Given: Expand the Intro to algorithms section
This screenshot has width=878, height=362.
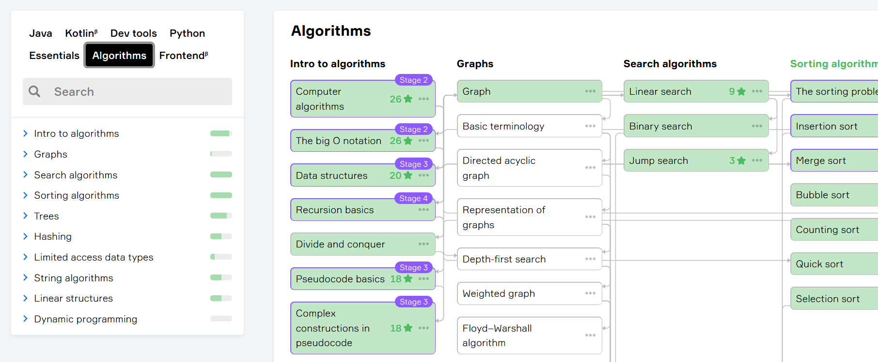Looking at the screenshot, I should (x=26, y=133).
